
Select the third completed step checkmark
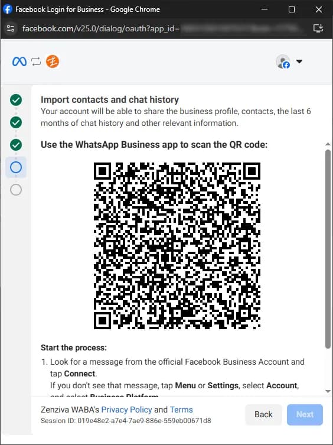16,145
